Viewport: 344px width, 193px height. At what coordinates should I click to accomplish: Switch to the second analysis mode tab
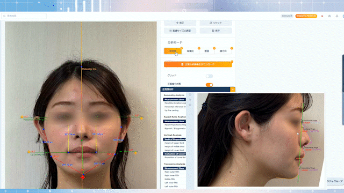click(190, 51)
